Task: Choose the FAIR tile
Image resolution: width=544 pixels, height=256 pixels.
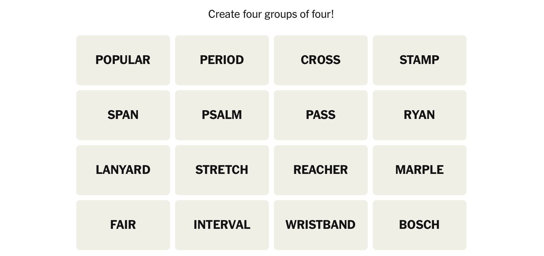Action: point(123,225)
